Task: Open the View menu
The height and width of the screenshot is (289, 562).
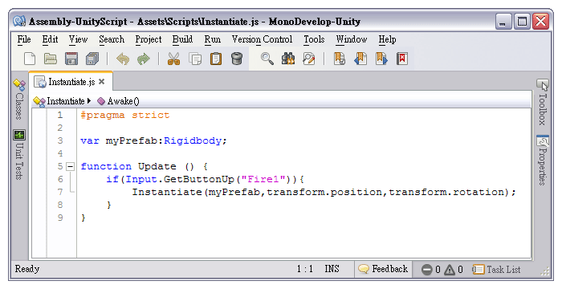Action: (x=78, y=39)
